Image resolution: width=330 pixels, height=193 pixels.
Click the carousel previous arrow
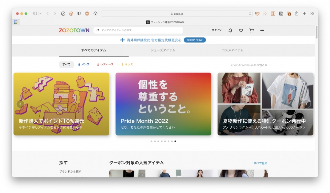[x=20, y=104]
